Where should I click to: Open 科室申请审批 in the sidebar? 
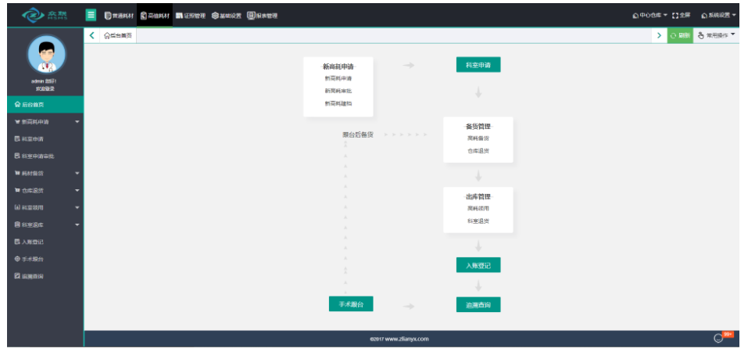(45, 156)
